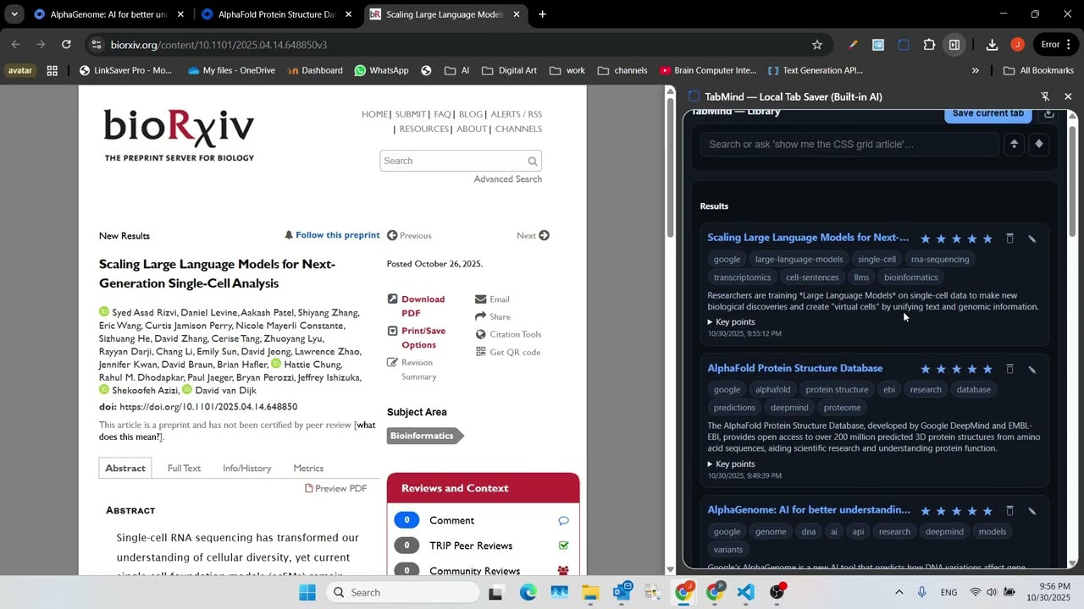Open the bookmarks apps grid icon
This screenshot has height=609, width=1084.
(x=53, y=70)
